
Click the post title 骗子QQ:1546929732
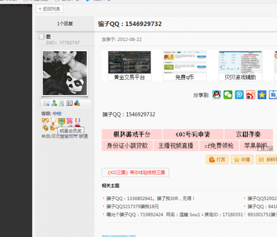(130, 24)
